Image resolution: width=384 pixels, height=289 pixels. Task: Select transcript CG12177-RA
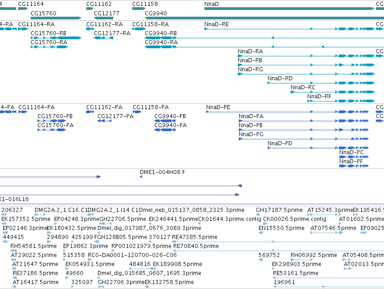point(104,38)
